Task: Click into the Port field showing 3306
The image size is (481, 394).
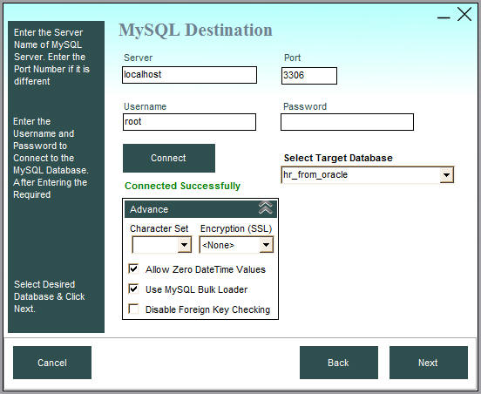Action: [x=309, y=76]
